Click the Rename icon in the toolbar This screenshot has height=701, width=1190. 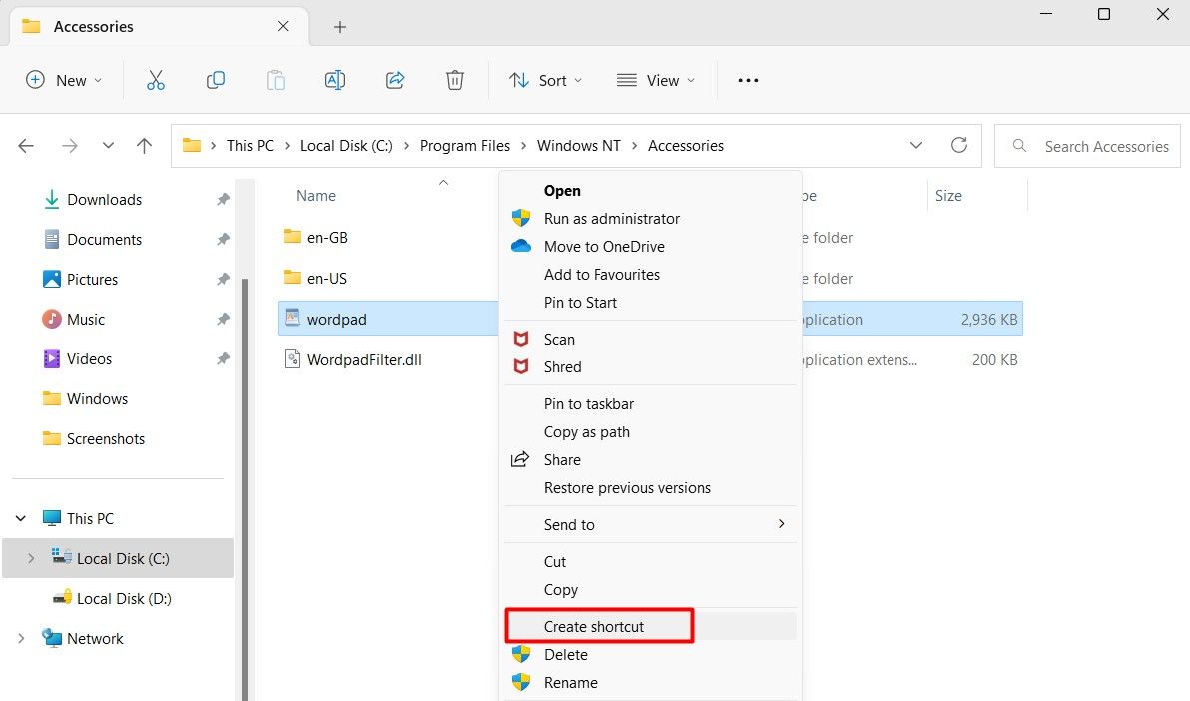(x=334, y=80)
